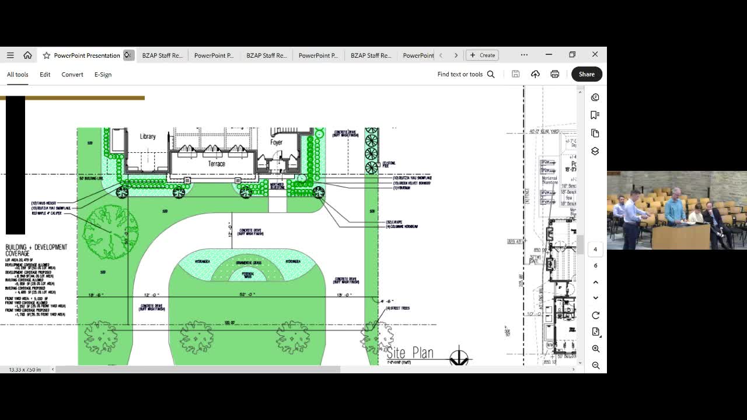Click the Create button

coord(482,55)
